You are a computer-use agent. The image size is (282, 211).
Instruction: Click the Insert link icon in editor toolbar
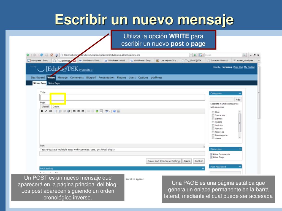88,111
